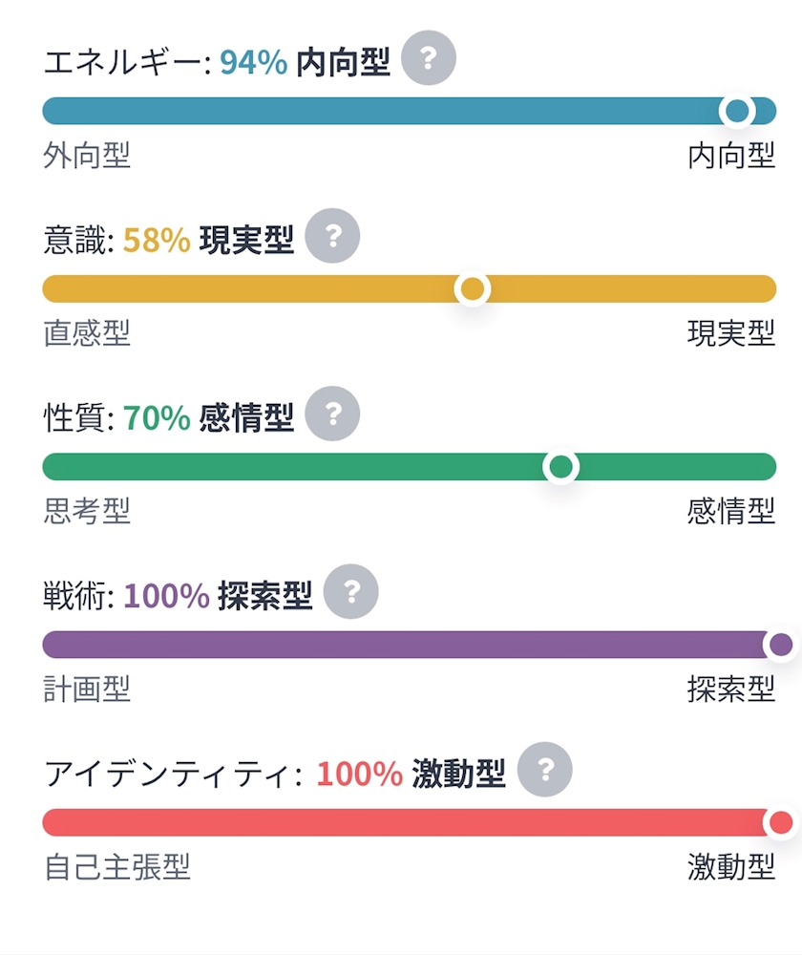
Task: Select the 外向型 label under the blue bar
Action: tap(87, 156)
